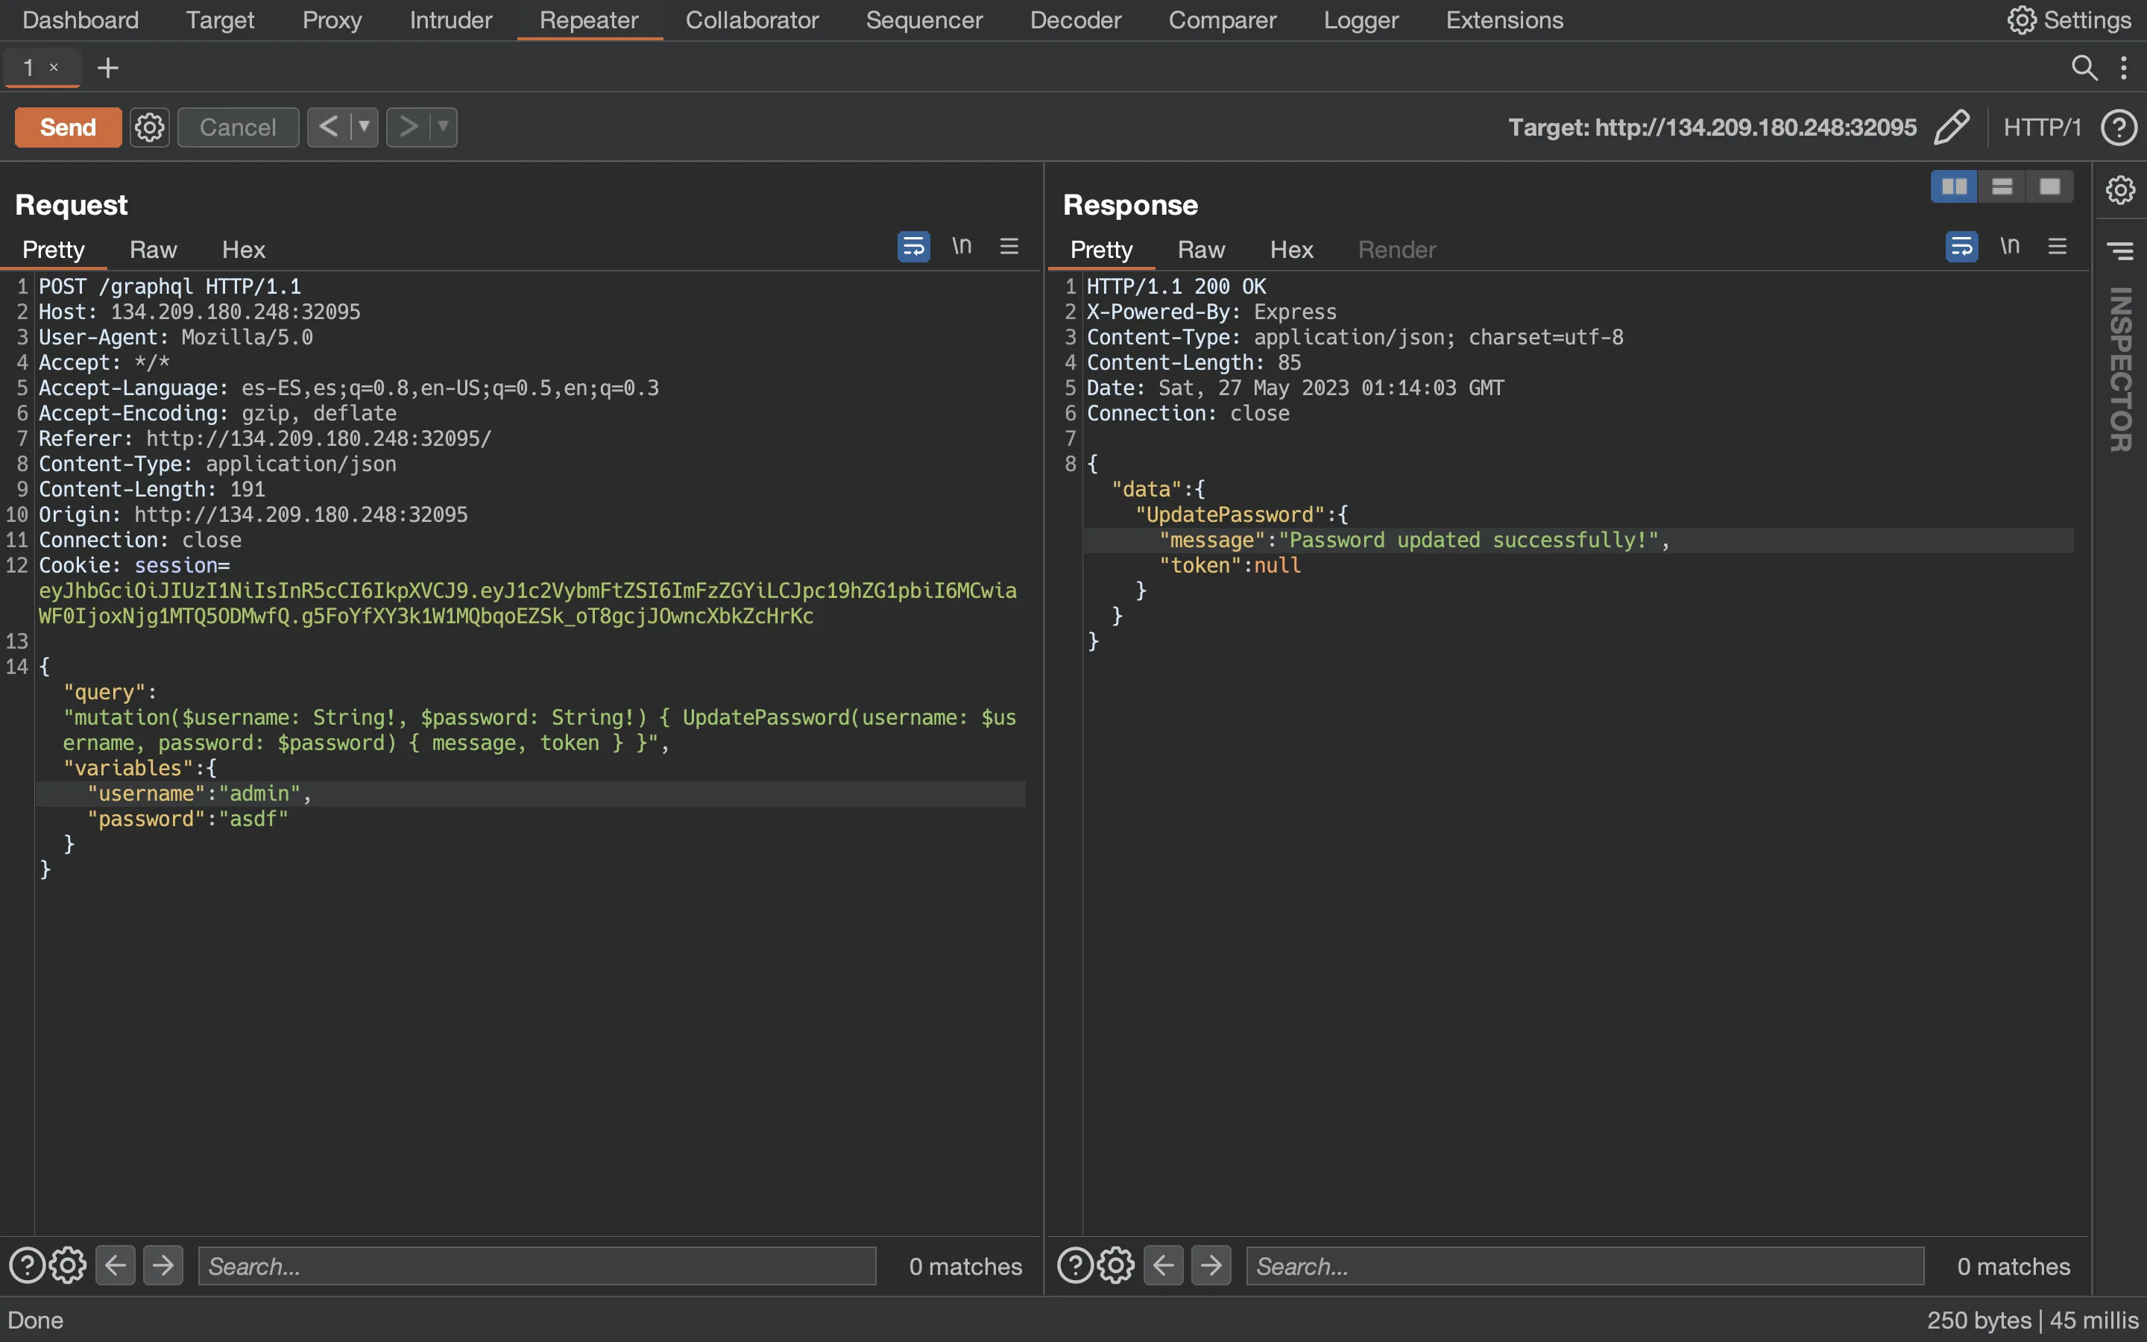Jump to previous Response search match
Image resolution: width=2147 pixels, height=1342 pixels.
(1164, 1266)
